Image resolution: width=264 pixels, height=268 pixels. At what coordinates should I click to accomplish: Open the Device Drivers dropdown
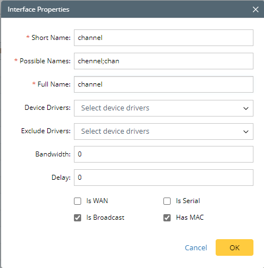pos(163,108)
